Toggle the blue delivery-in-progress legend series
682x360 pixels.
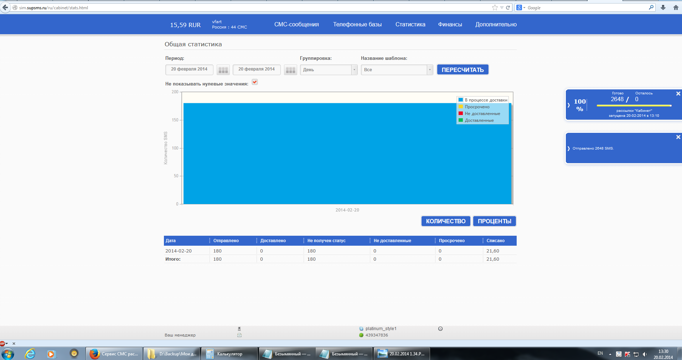483,100
